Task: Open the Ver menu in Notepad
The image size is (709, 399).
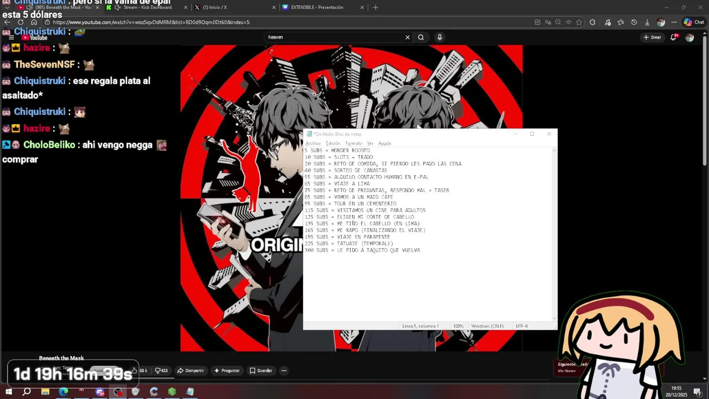Action: click(370, 143)
